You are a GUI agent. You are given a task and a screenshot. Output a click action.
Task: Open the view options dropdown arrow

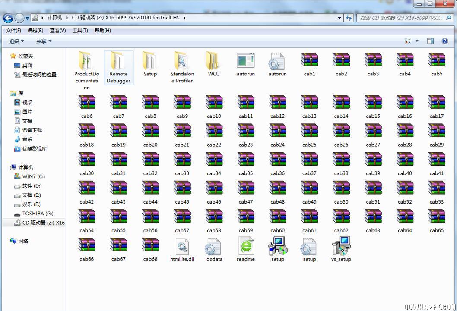click(417, 41)
